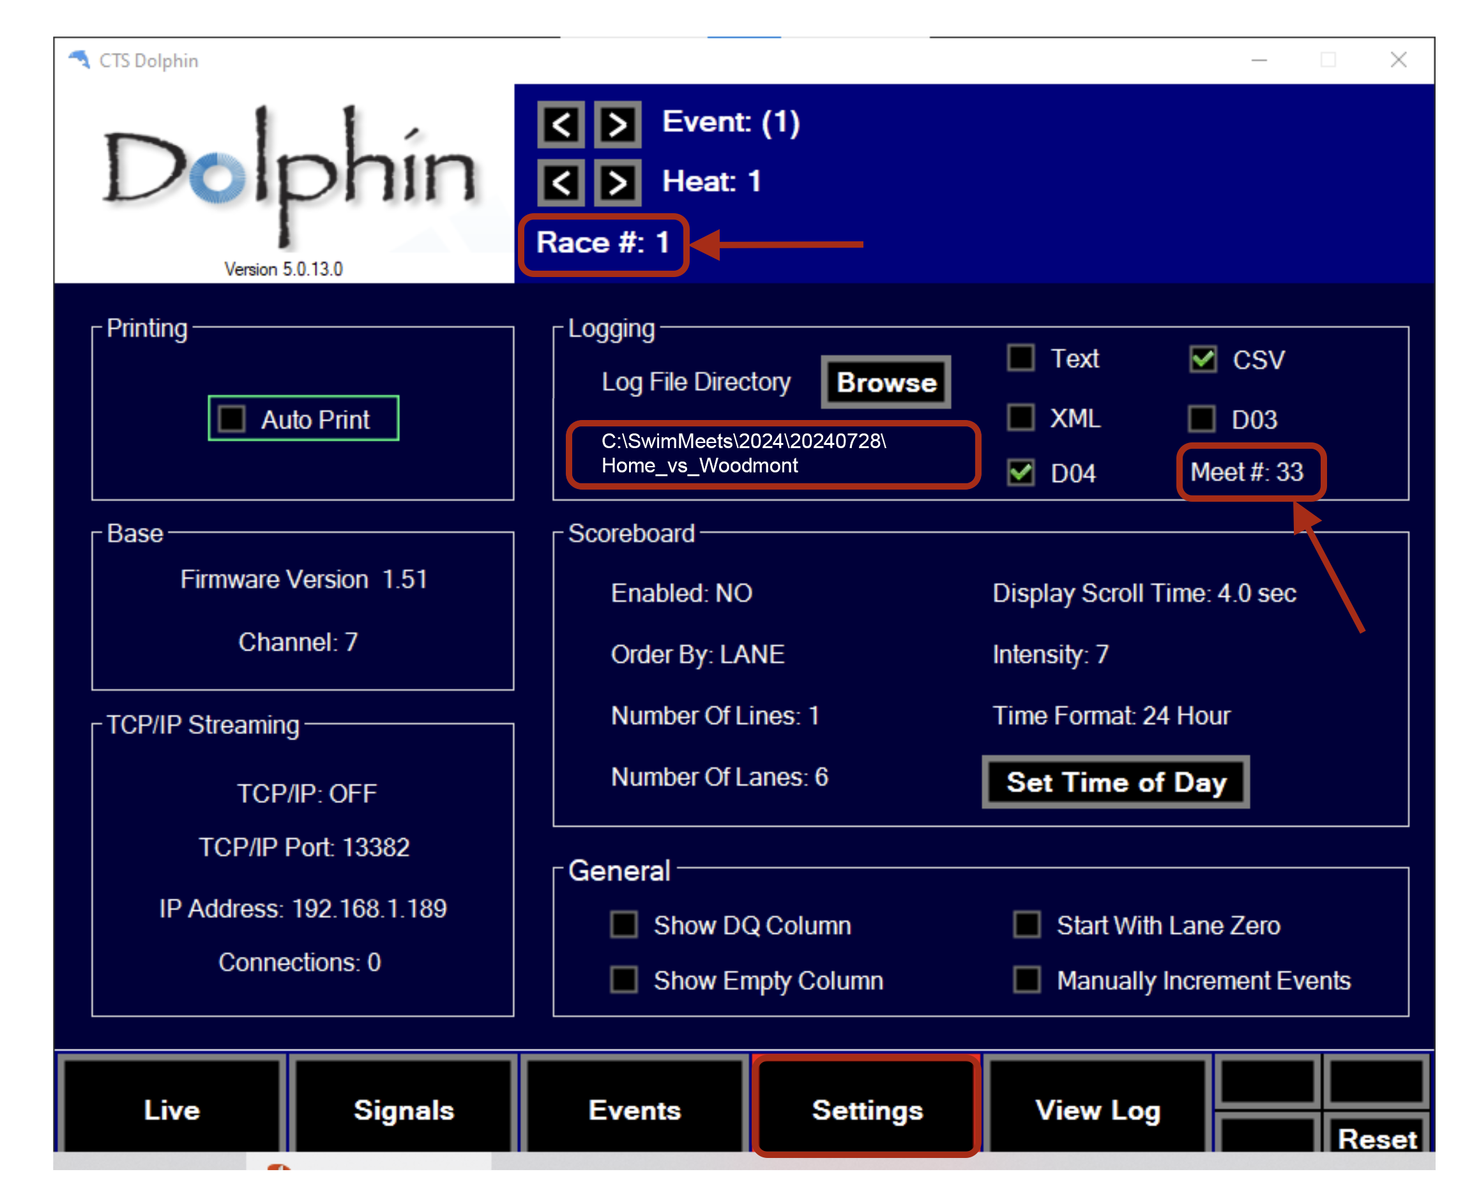
Task: Enable Text log format checkbox
Action: click(1021, 358)
